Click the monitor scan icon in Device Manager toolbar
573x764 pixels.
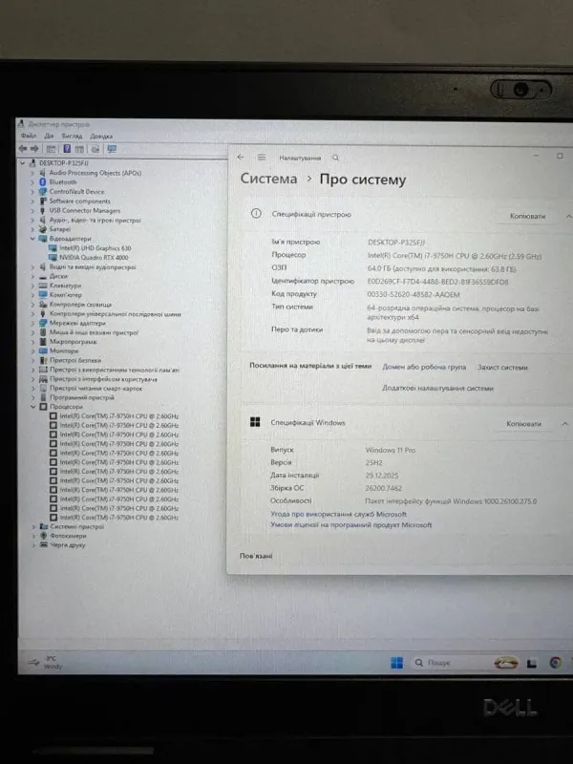coord(112,149)
